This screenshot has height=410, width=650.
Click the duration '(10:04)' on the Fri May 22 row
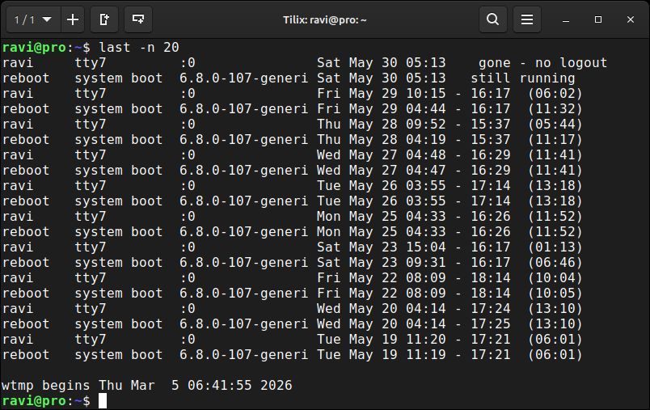coord(555,277)
